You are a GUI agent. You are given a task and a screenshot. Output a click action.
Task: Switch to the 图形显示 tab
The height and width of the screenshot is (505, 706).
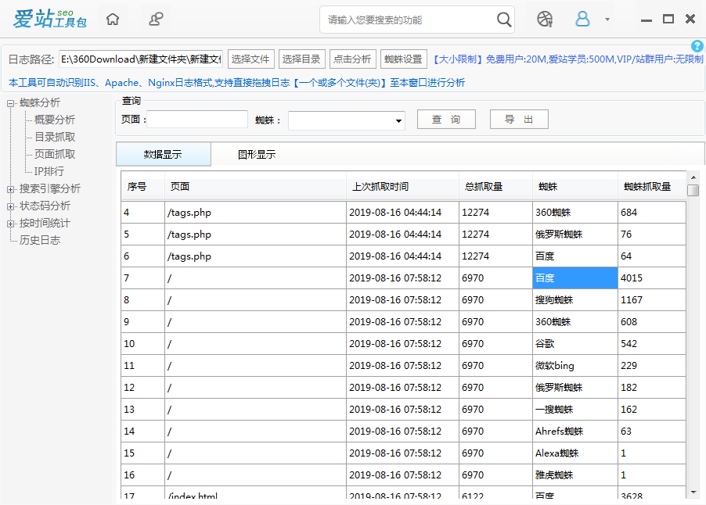[x=257, y=154]
